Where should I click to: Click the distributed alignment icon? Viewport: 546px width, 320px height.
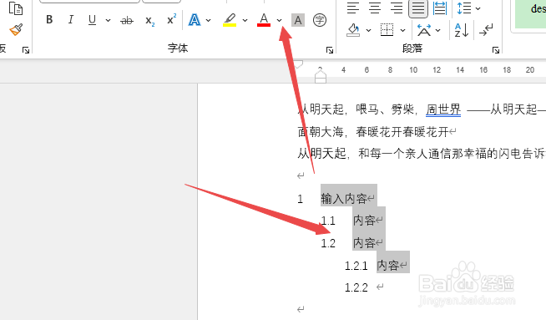440,8
